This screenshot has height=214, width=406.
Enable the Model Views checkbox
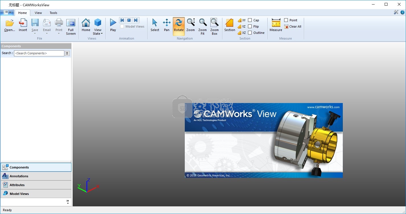tap(122, 26)
